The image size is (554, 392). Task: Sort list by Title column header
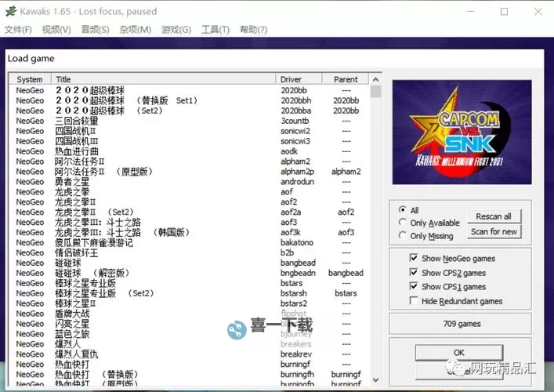163,79
